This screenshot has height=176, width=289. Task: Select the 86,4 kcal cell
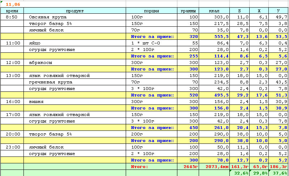pos(214,43)
